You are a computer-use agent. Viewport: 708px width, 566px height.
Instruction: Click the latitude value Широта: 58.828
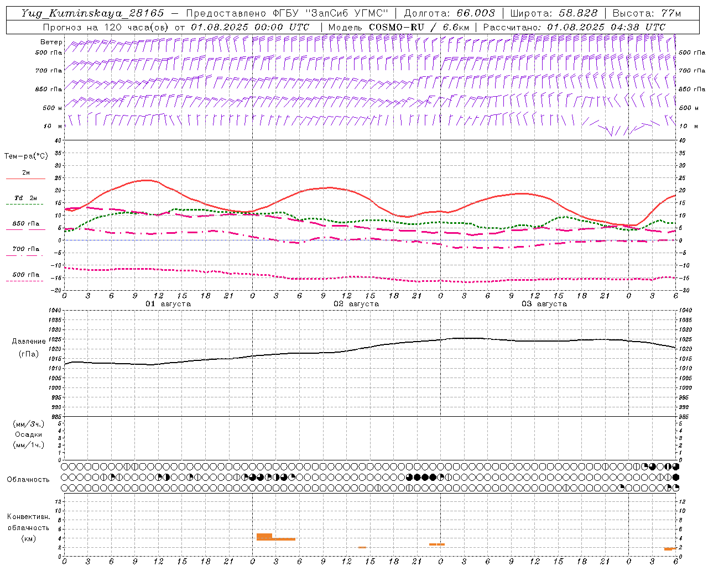click(554, 13)
